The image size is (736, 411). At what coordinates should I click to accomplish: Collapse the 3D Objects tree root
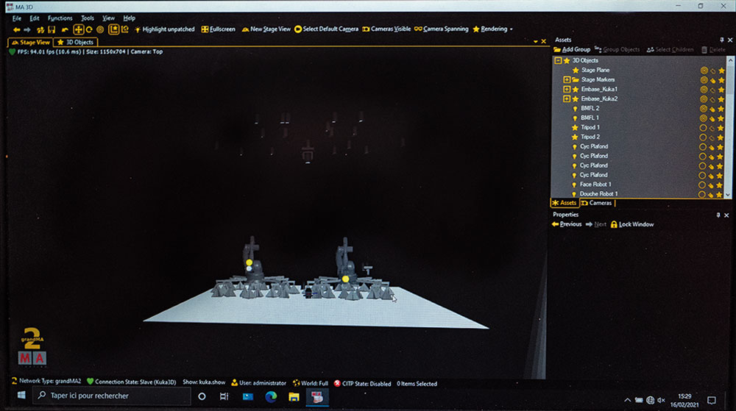point(558,60)
